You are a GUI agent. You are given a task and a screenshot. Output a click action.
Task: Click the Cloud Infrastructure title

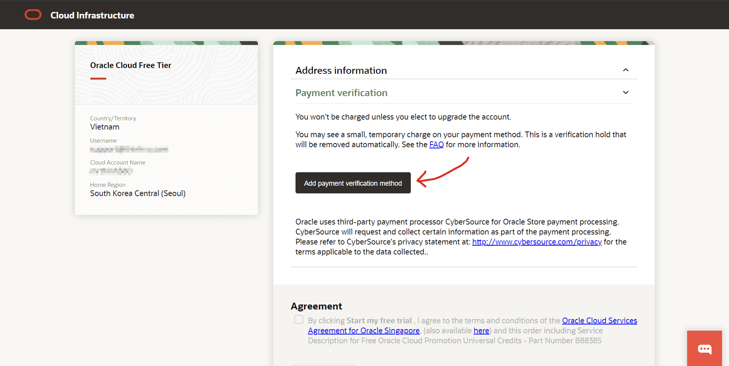[92, 15]
